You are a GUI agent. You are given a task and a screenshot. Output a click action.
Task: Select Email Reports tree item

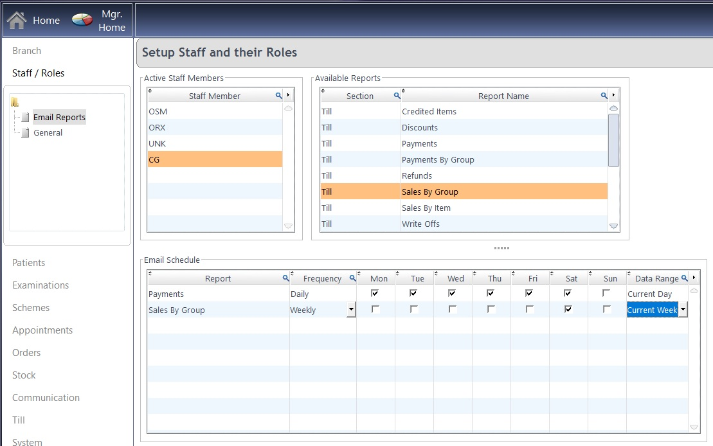pos(59,118)
